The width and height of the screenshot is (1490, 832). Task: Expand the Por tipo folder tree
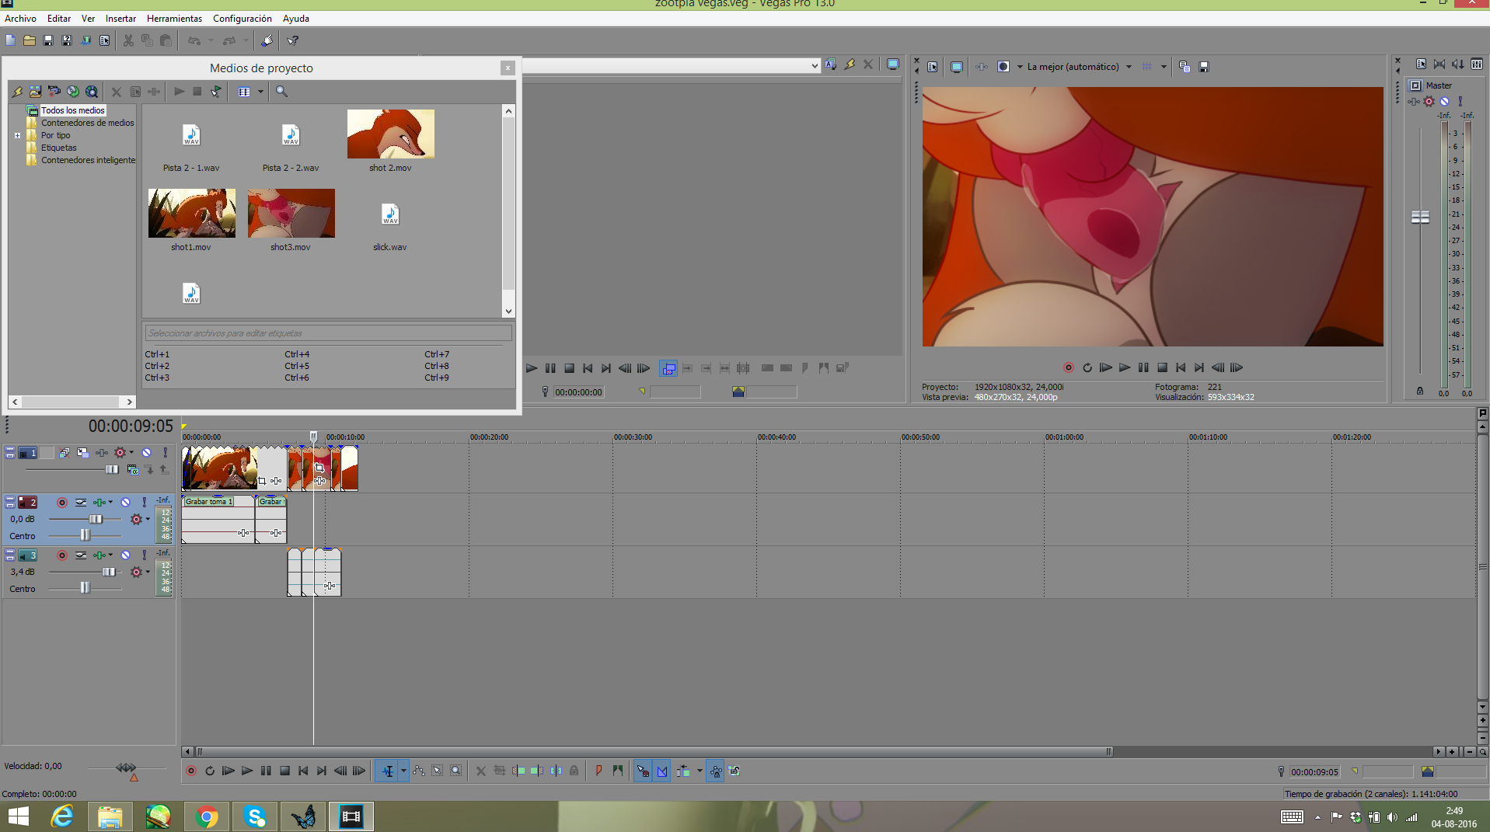[17, 135]
